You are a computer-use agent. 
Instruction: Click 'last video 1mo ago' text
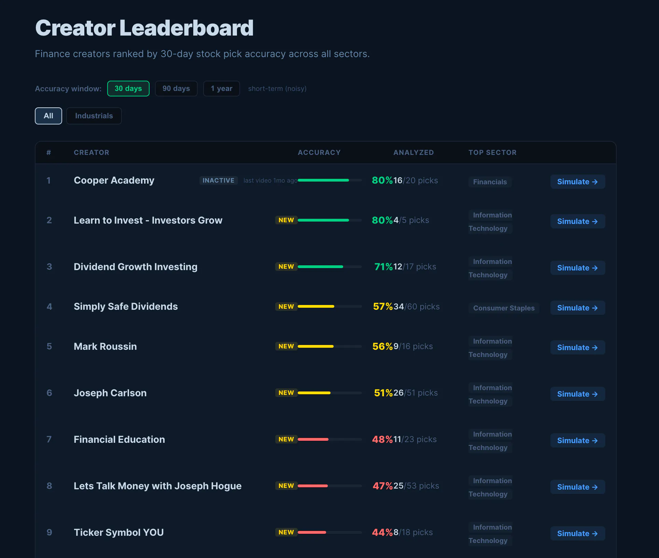tap(270, 181)
